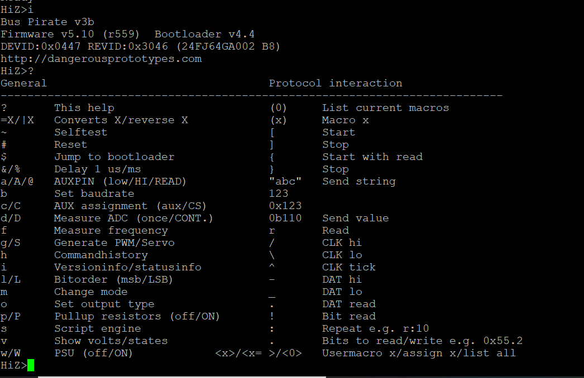The height and width of the screenshot is (378, 584).
Task: Click the "Measure frequency" help entry
Action: point(111,230)
